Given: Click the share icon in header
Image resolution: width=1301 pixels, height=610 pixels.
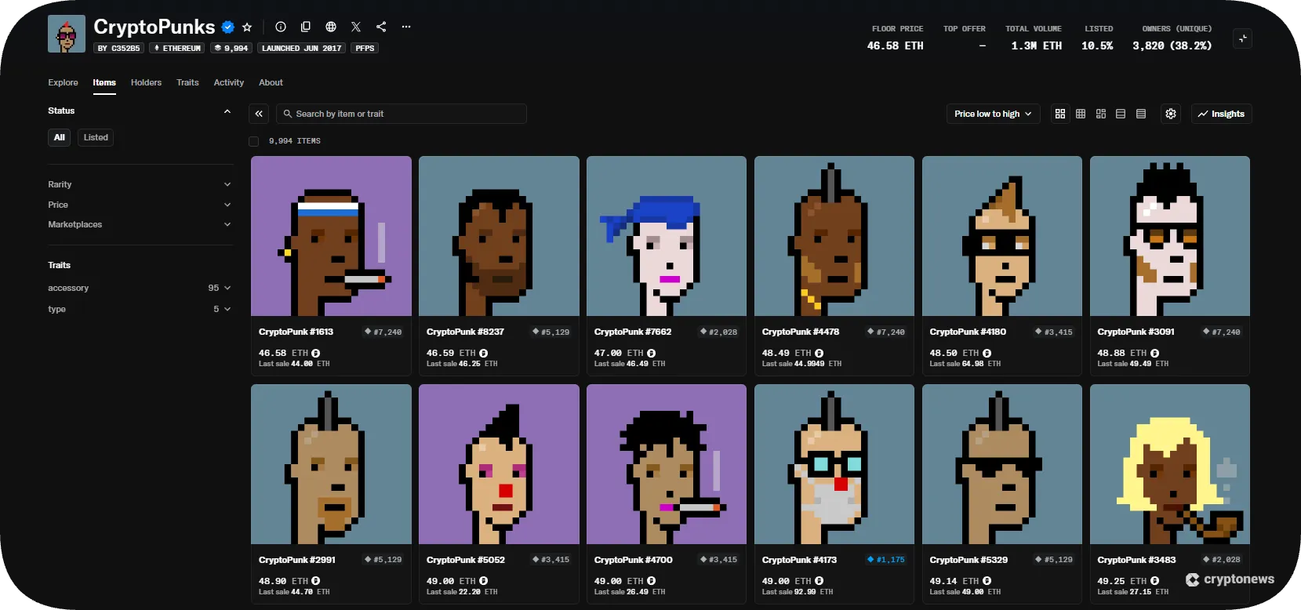Looking at the screenshot, I should 381,27.
